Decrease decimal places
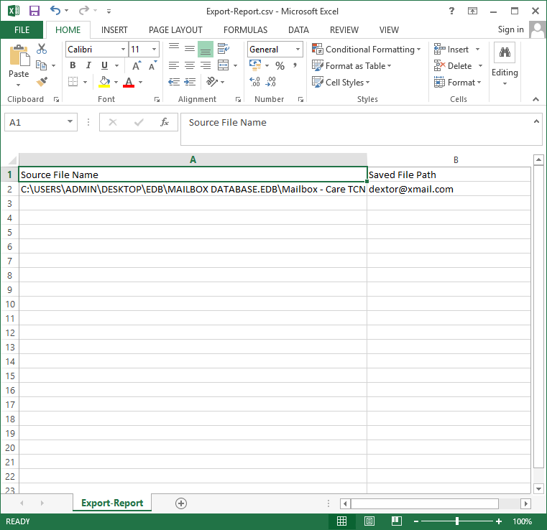This screenshot has width=547, height=530. point(271,82)
